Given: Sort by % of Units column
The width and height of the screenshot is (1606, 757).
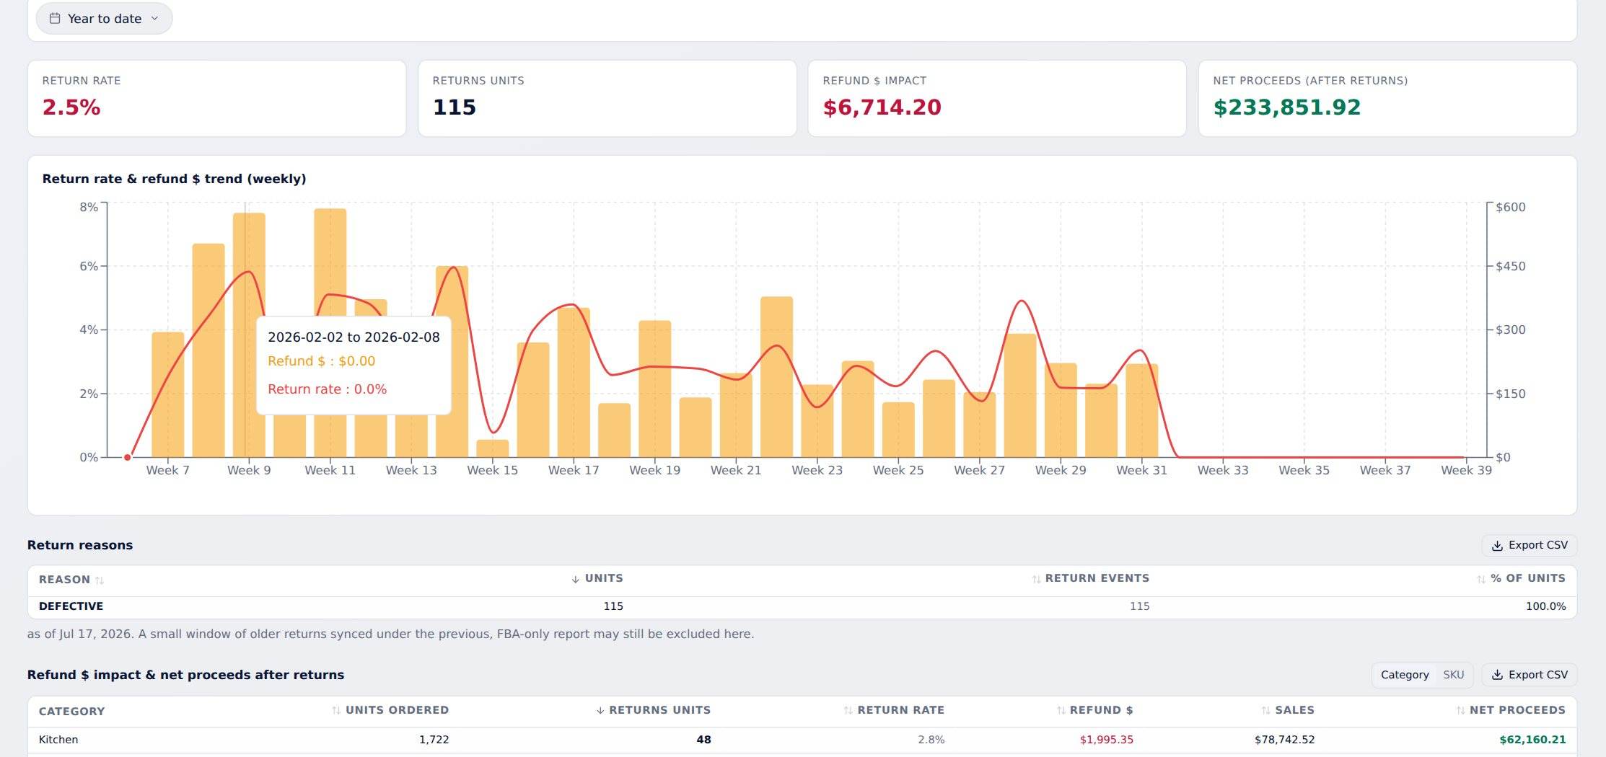Looking at the screenshot, I should tap(1521, 578).
